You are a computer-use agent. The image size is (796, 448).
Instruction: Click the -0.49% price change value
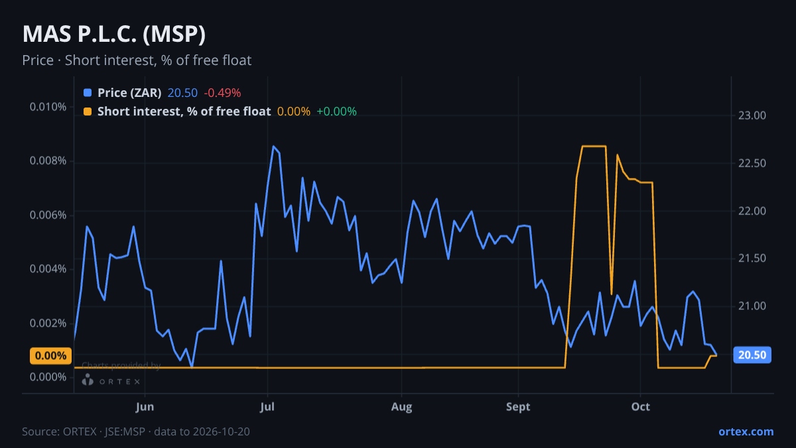click(222, 93)
